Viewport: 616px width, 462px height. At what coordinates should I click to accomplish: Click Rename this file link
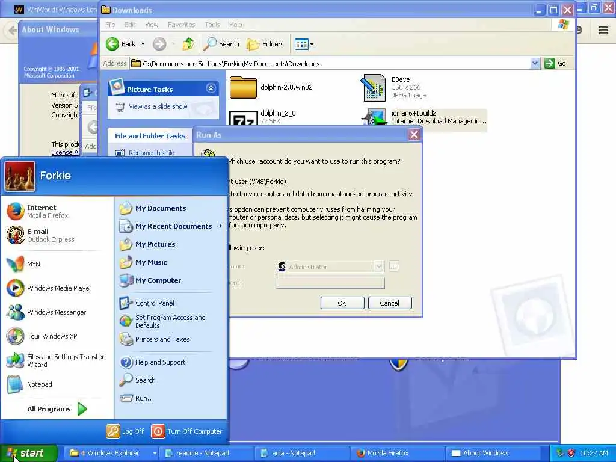152,152
